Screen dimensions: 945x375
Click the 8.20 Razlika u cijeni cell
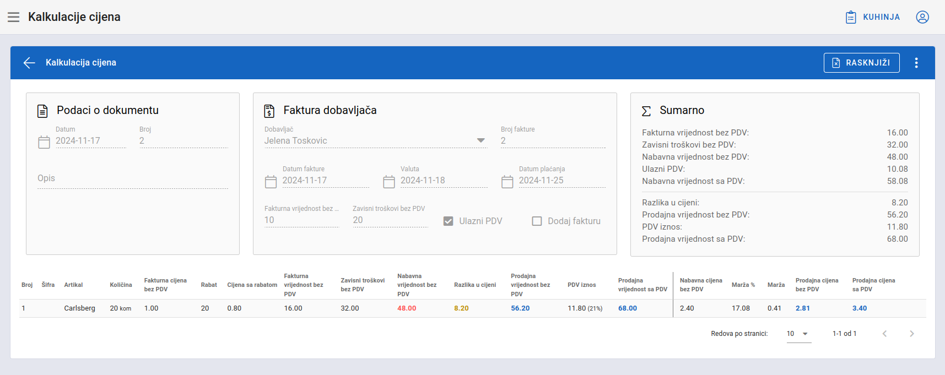click(x=461, y=308)
